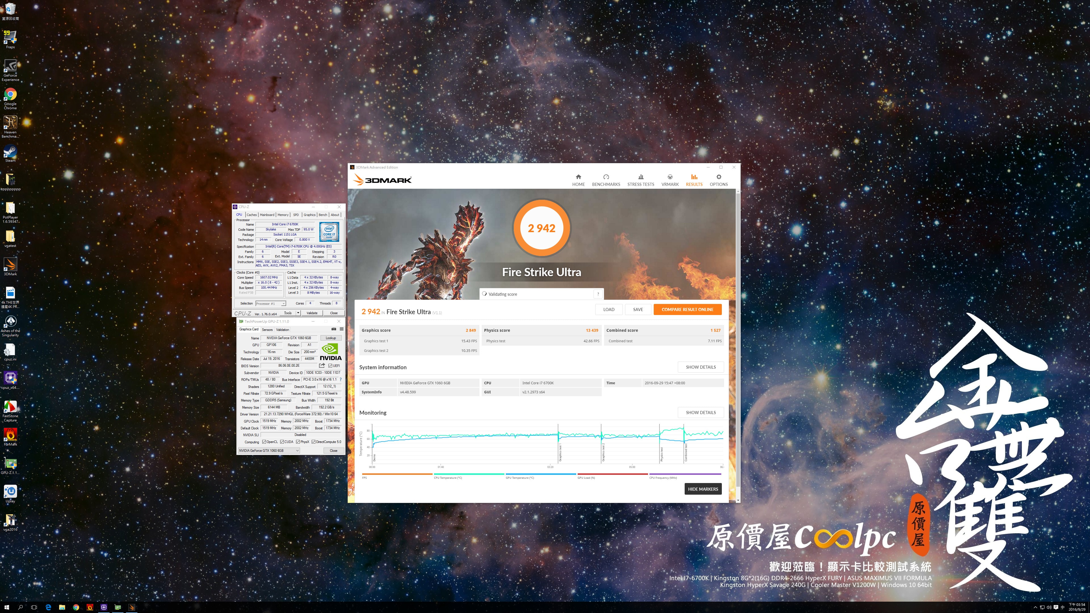Open the Windows Start menu
Viewport: 1090px width, 613px height.
(7, 607)
